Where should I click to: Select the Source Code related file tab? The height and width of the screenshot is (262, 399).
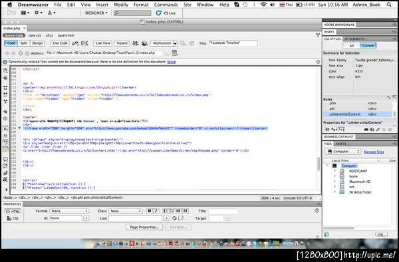(x=14, y=35)
